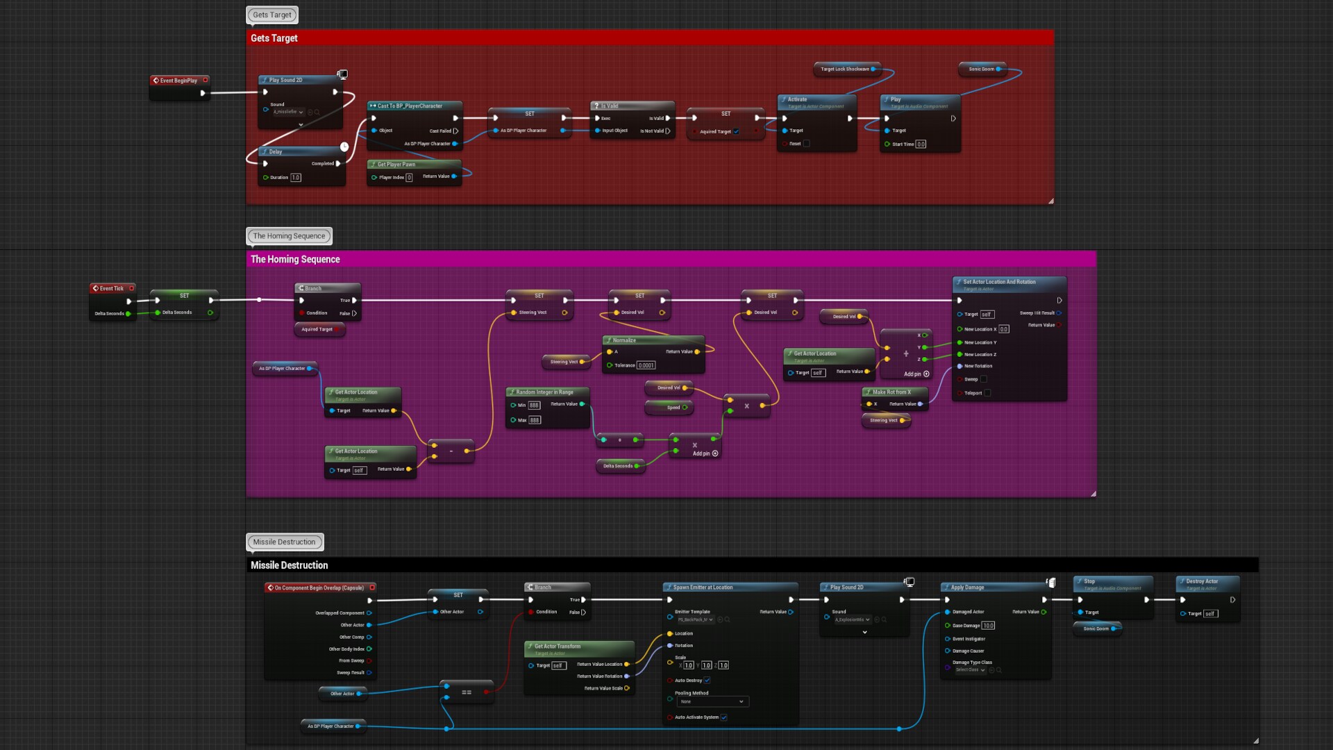
Task: Click the Cast Failed execution pin
Action: click(x=455, y=131)
